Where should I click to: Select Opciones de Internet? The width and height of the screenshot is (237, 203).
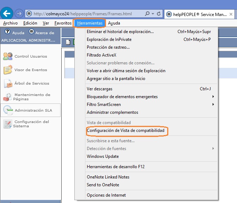coord(146,195)
